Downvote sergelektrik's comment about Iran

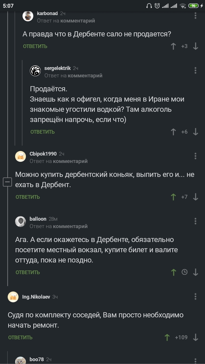[196, 132]
